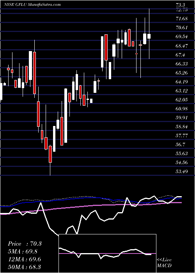The image size is (195, 273).
Task: Select the 69.54 price axis label
Action: pos(182,37)
